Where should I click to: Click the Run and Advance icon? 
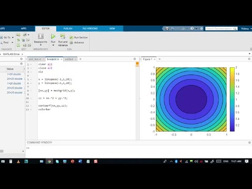coord(62,36)
